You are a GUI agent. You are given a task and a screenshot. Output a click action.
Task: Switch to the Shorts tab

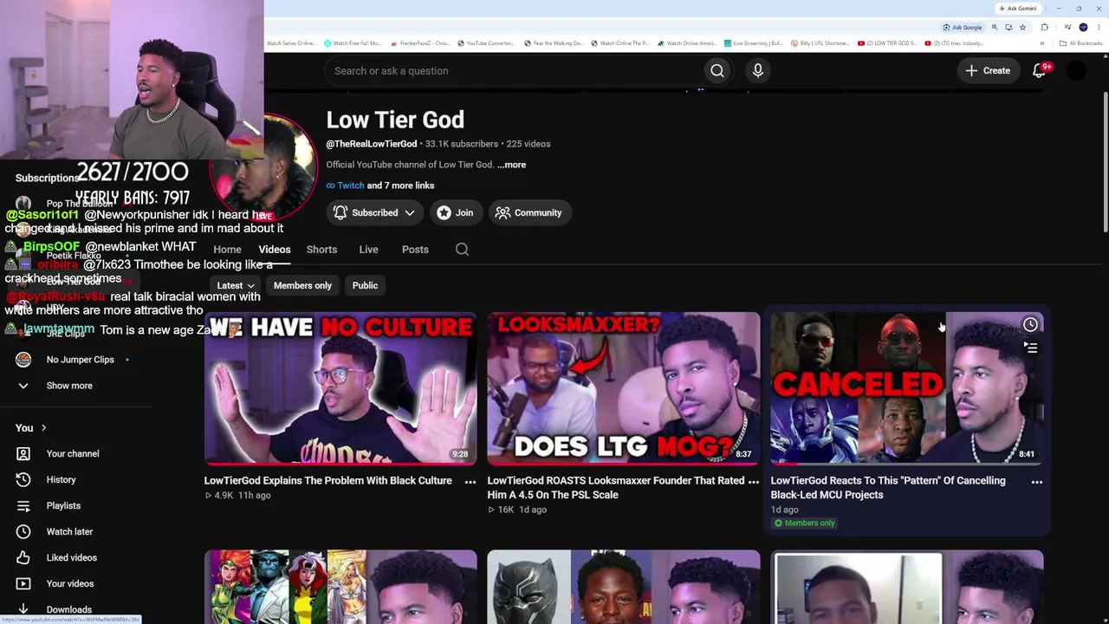(321, 250)
